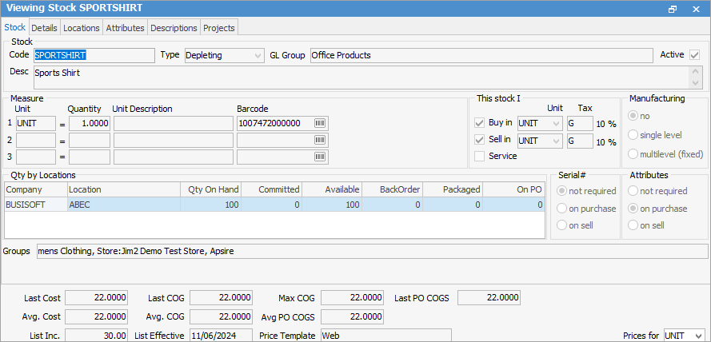711x342 pixels.
Task: Click barcode icon in measure row 3
Action: (321, 157)
